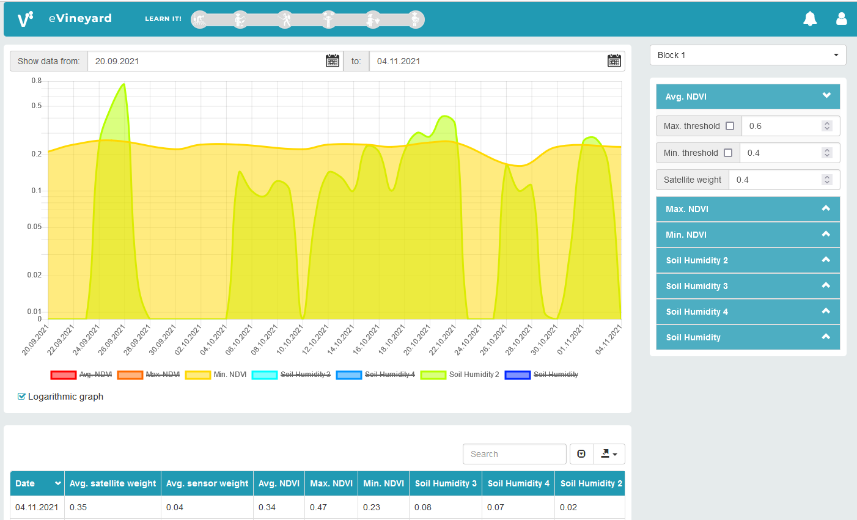Open the table export menu icon
The width and height of the screenshot is (857, 520).
pos(609,454)
